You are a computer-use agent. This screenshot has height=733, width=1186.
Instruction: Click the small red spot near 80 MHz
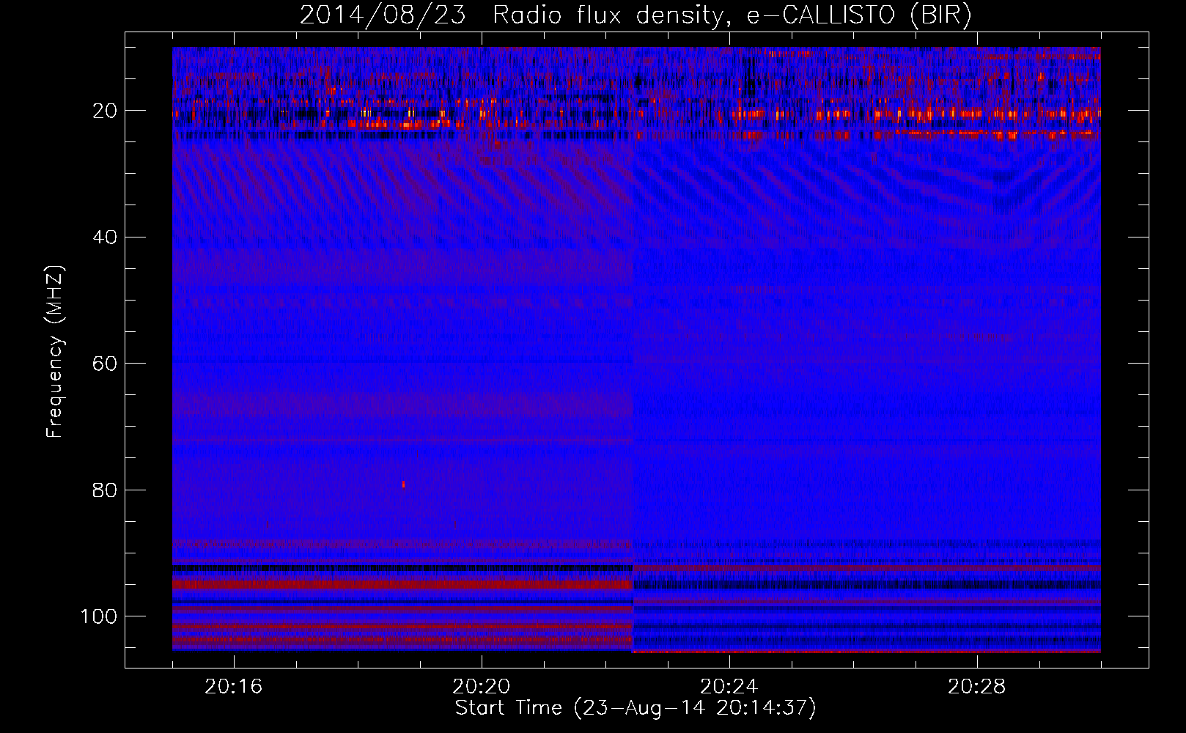point(403,484)
